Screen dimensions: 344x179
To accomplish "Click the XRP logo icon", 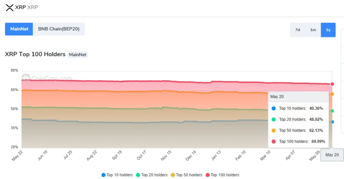I will point(10,7).
